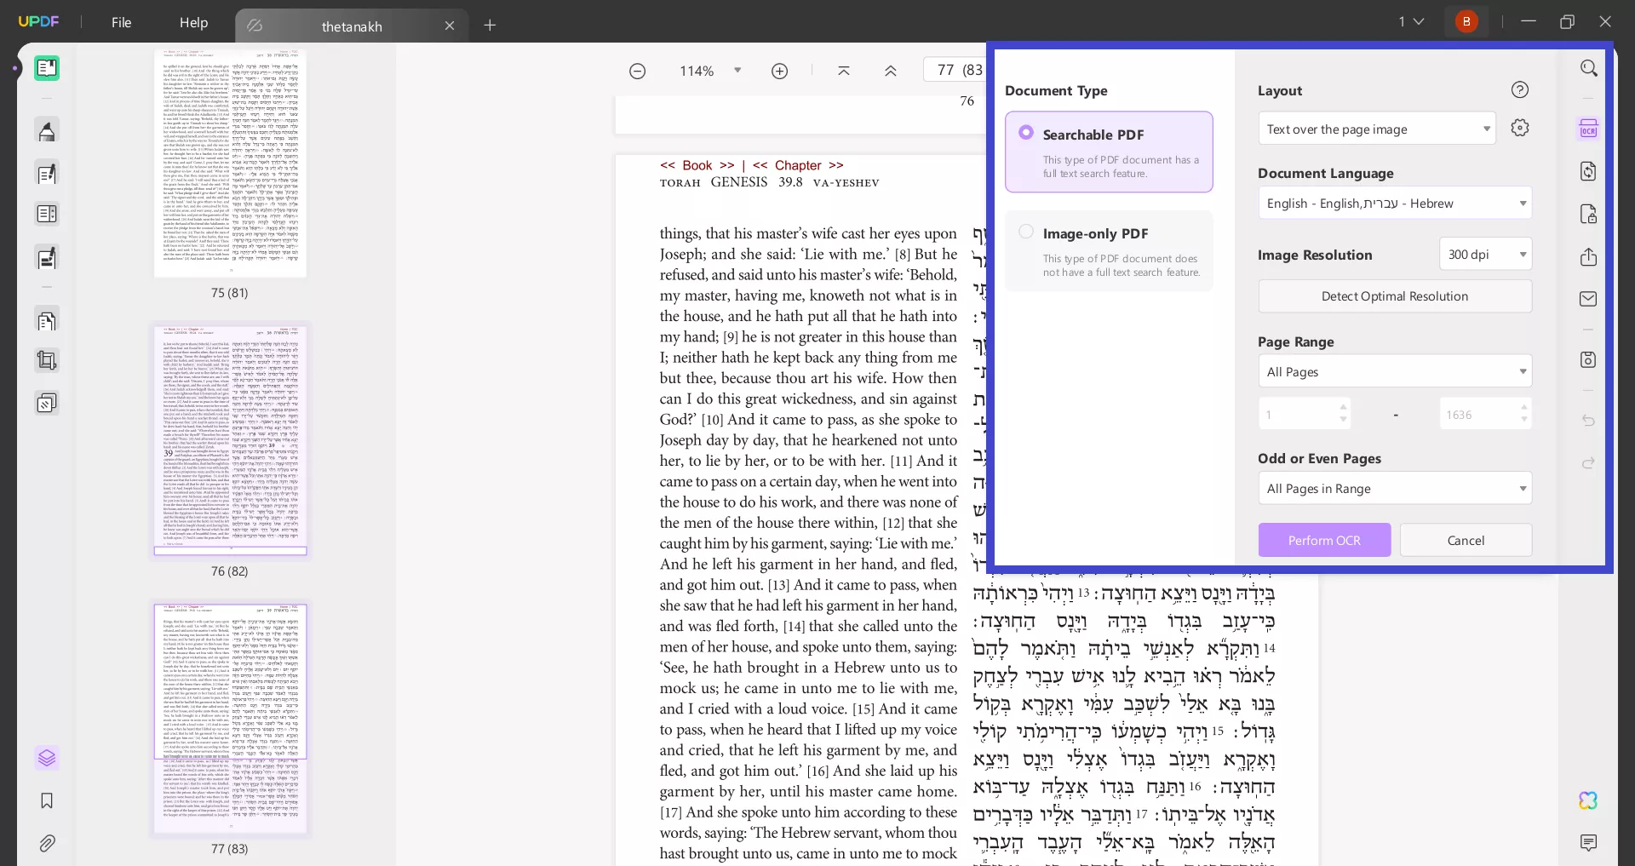Image resolution: width=1635 pixels, height=866 pixels.
Task: Send file by email (envelope icon)
Action: pyautogui.click(x=1589, y=299)
